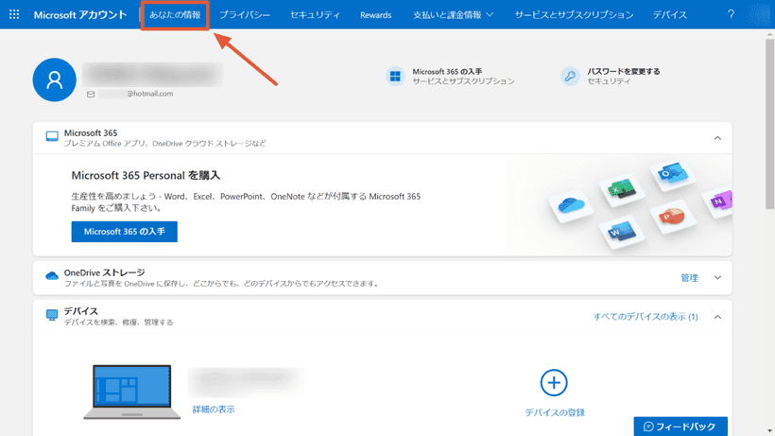Click 詳細の表示 link under device

(214, 410)
